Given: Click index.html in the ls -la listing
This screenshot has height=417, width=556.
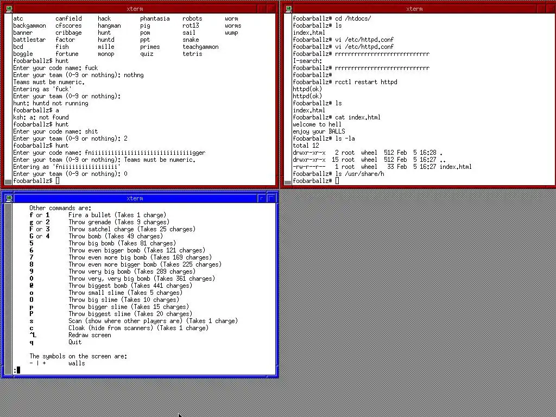Looking at the screenshot, I should [x=456, y=167].
